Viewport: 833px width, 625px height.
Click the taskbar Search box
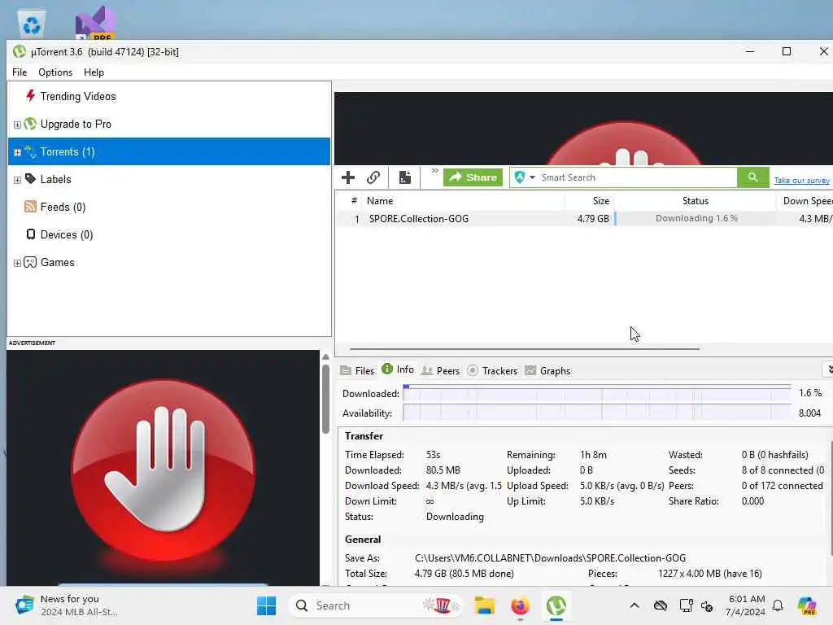pos(375,605)
